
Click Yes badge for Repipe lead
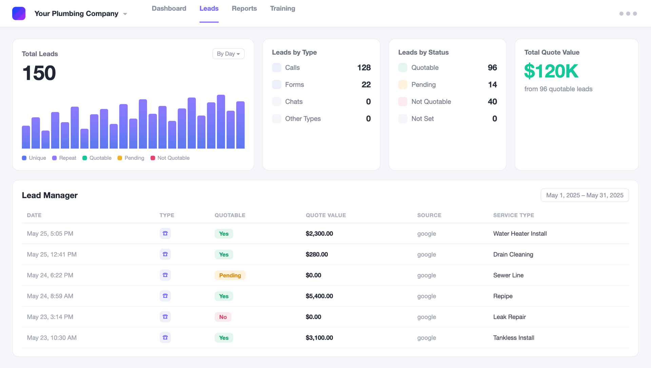coord(224,296)
